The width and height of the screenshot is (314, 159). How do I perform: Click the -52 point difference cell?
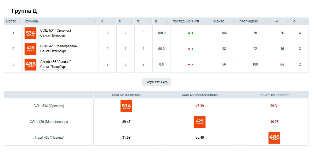(x=282, y=64)
